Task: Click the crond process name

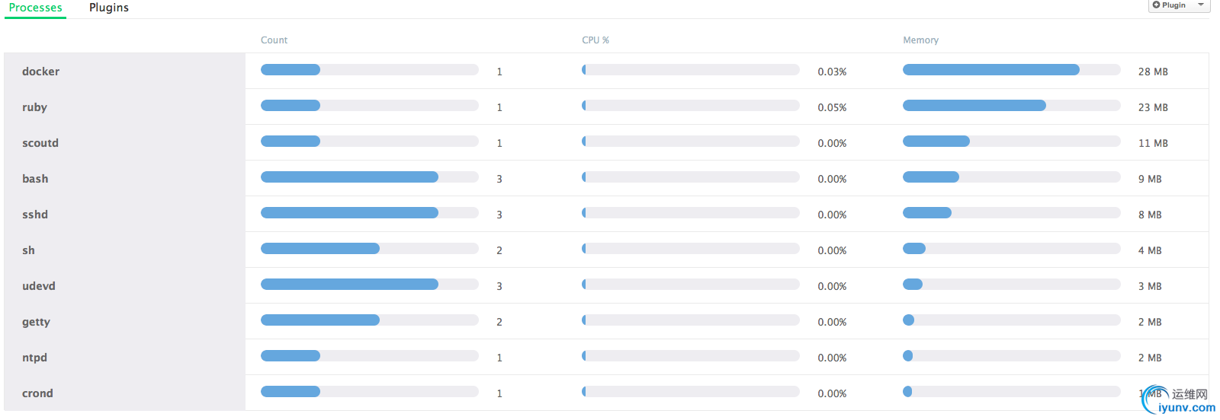Action: coord(37,393)
